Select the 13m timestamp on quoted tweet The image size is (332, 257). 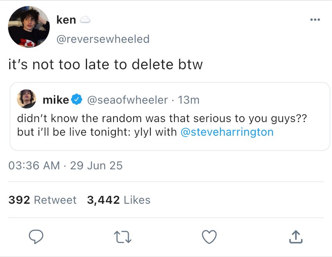[188, 100]
